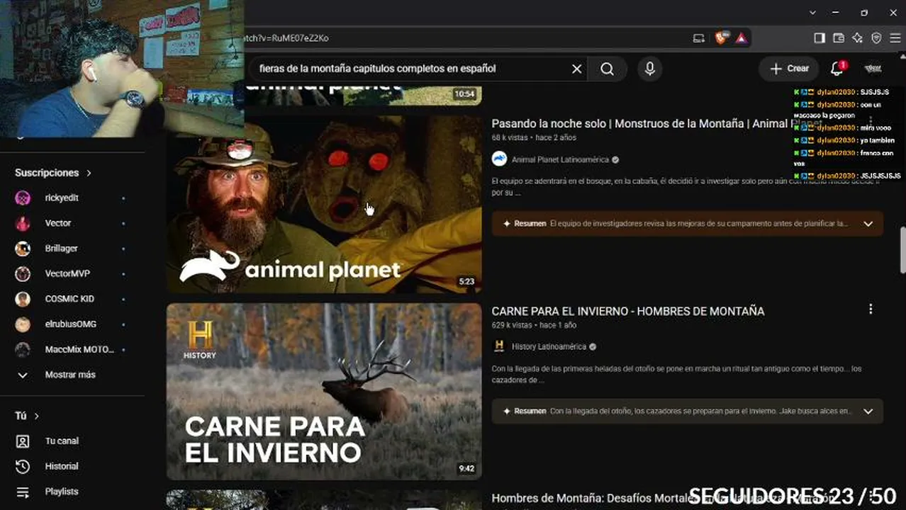Click the Brave VPN shield icon
The height and width of the screenshot is (510, 906).
pyautogui.click(x=876, y=38)
